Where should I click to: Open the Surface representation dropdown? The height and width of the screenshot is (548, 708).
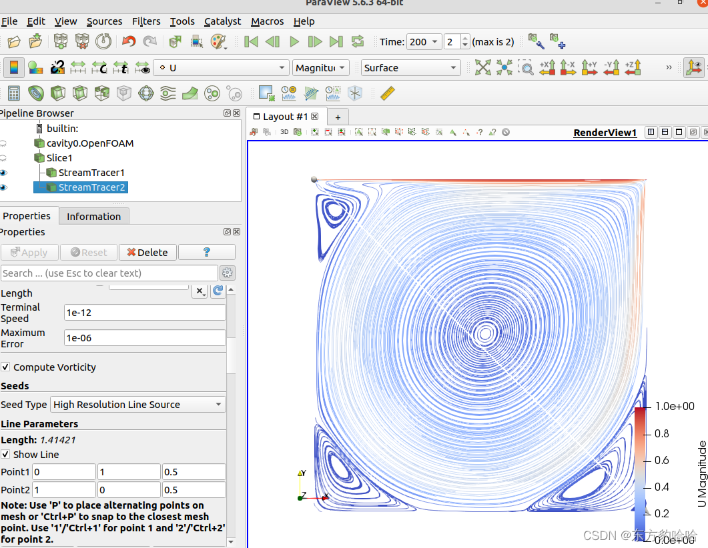point(410,67)
